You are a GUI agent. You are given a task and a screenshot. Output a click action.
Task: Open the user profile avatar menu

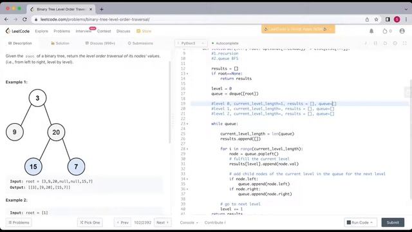coord(402,31)
